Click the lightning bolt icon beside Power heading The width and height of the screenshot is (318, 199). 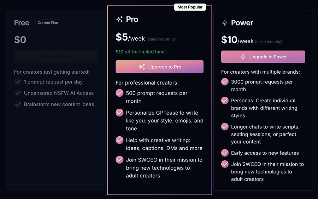[225, 23]
